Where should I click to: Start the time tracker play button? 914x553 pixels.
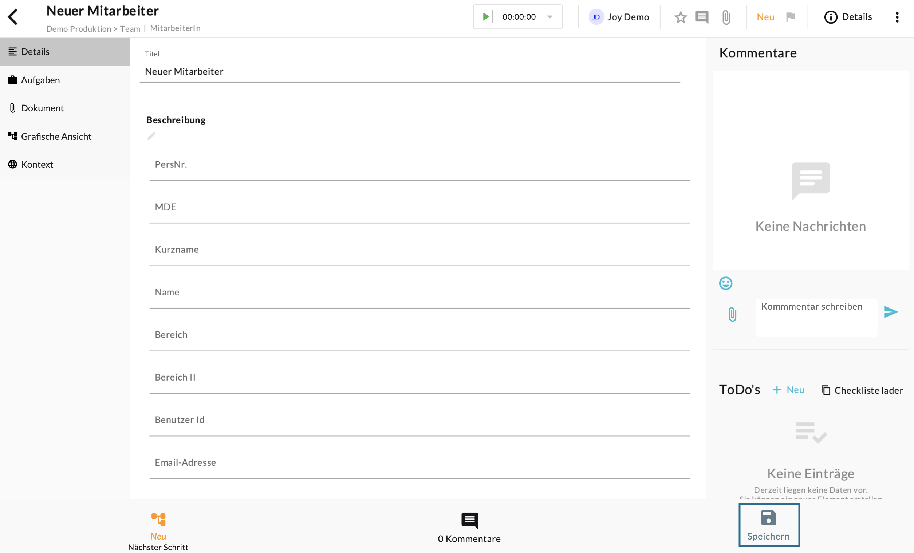click(x=485, y=17)
